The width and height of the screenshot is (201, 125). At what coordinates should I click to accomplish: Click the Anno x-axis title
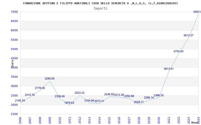tap(195, 122)
